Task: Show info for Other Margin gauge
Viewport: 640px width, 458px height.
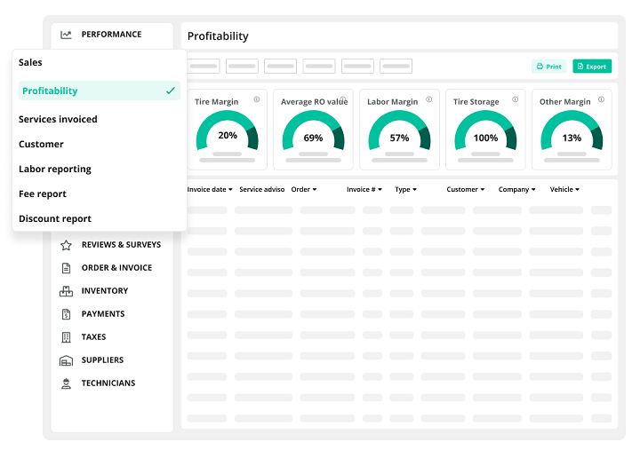Action: pos(601,99)
